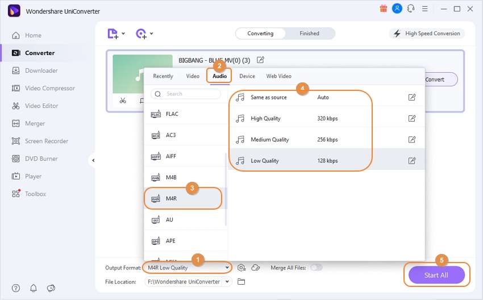Select the M4B format
Viewport: 483px width, 300px height.
(x=185, y=177)
